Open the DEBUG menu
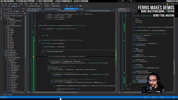This screenshot has height=100, width=178. click(26, 4)
